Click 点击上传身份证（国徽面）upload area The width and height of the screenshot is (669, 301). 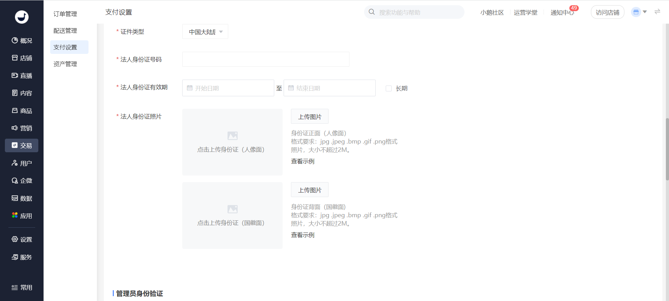[x=232, y=215]
